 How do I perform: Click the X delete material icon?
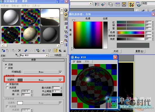(19, 51)
